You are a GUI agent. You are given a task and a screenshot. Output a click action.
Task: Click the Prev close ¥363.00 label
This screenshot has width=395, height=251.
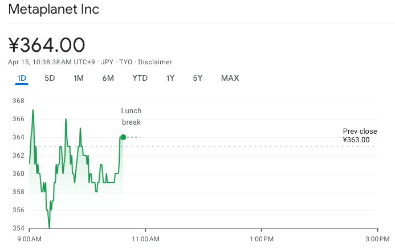(x=360, y=135)
